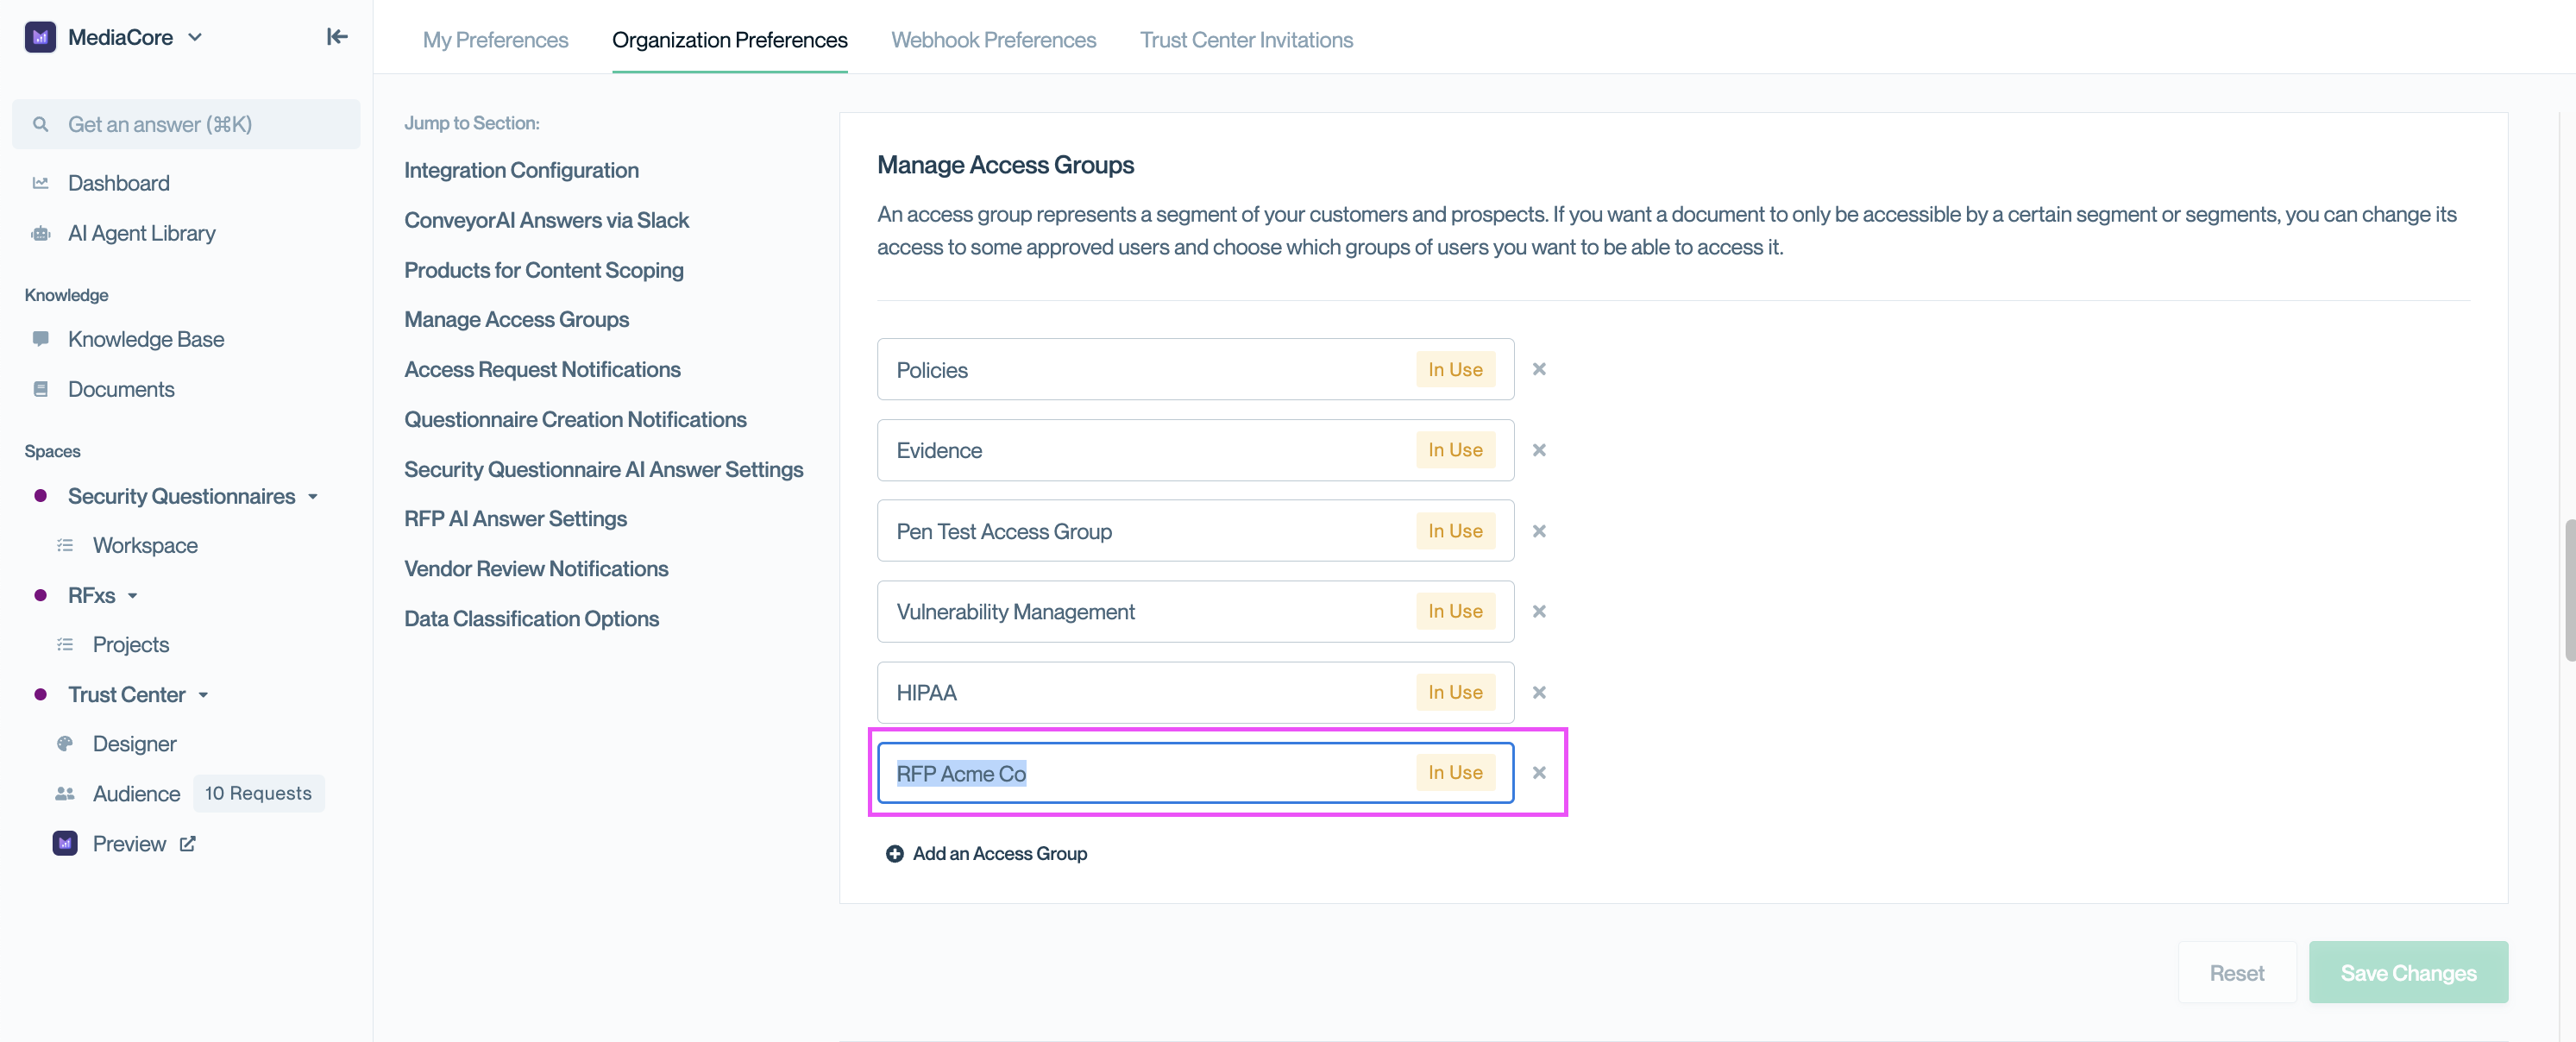Screen dimensions: 2576x1042
Task: Click the Save Changes button
Action: [x=2407, y=972]
